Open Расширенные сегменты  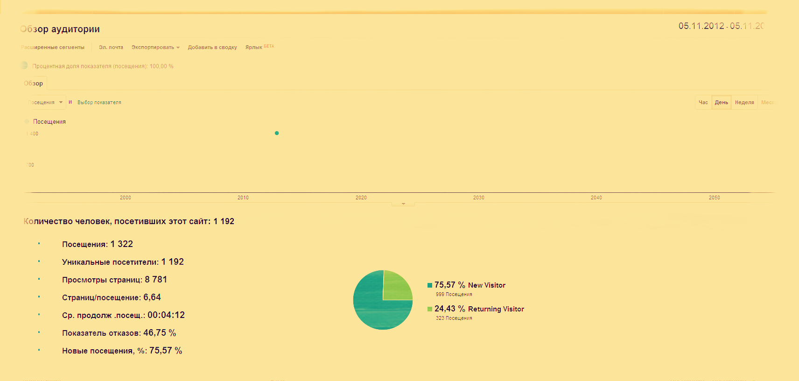pos(53,47)
